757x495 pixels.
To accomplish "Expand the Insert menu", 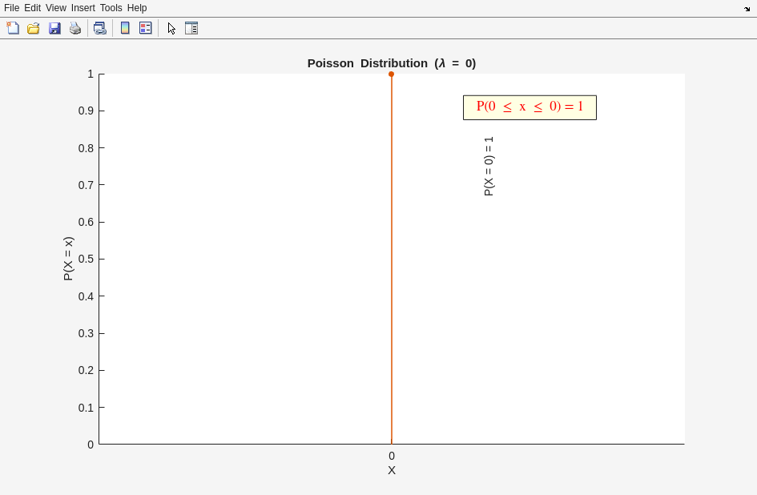I will tap(83, 8).
